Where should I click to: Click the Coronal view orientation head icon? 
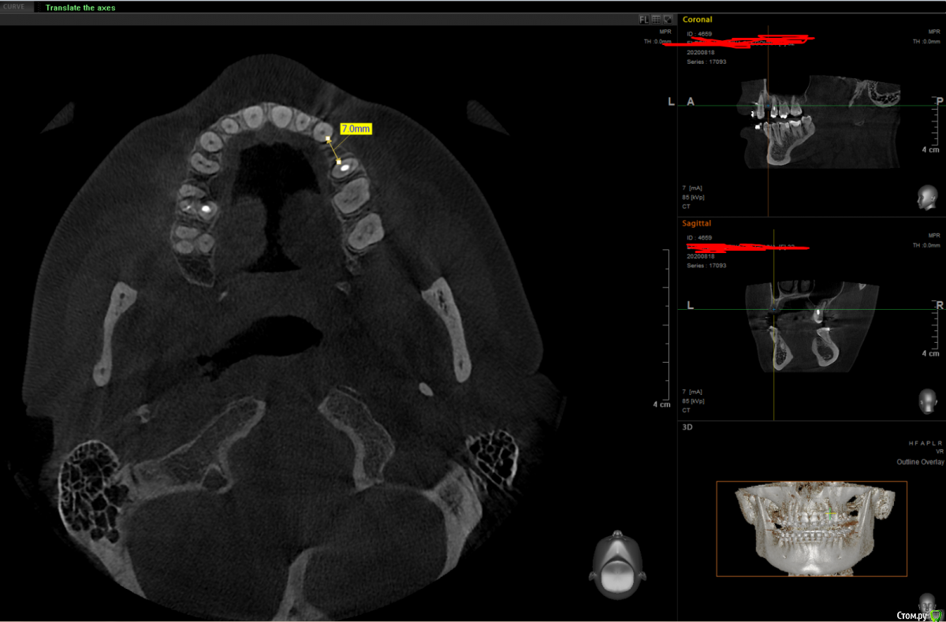[x=926, y=198]
